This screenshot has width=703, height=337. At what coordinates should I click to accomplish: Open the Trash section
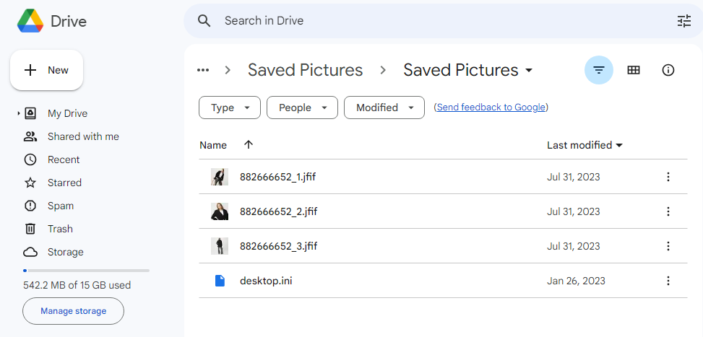pos(60,229)
